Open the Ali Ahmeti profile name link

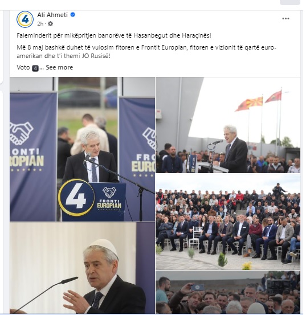pyautogui.click(x=52, y=15)
